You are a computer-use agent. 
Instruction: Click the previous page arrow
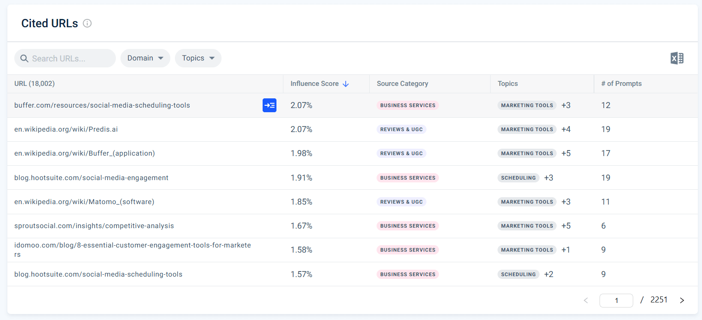click(x=586, y=300)
